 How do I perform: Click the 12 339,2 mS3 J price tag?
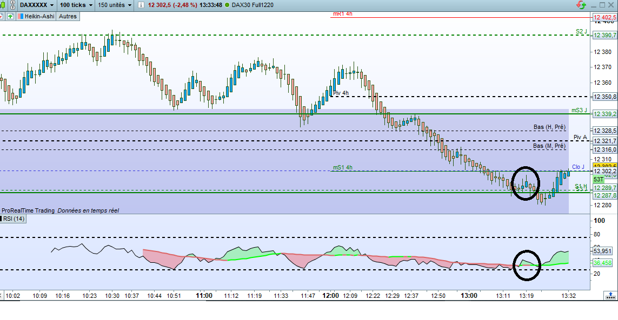pyautogui.click(x=605, y=114)
